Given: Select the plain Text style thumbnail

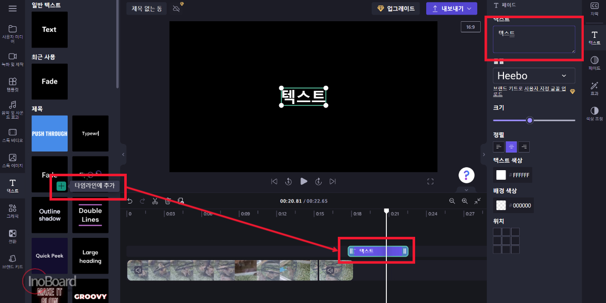Looking at the screenshot, I should 49,29.
